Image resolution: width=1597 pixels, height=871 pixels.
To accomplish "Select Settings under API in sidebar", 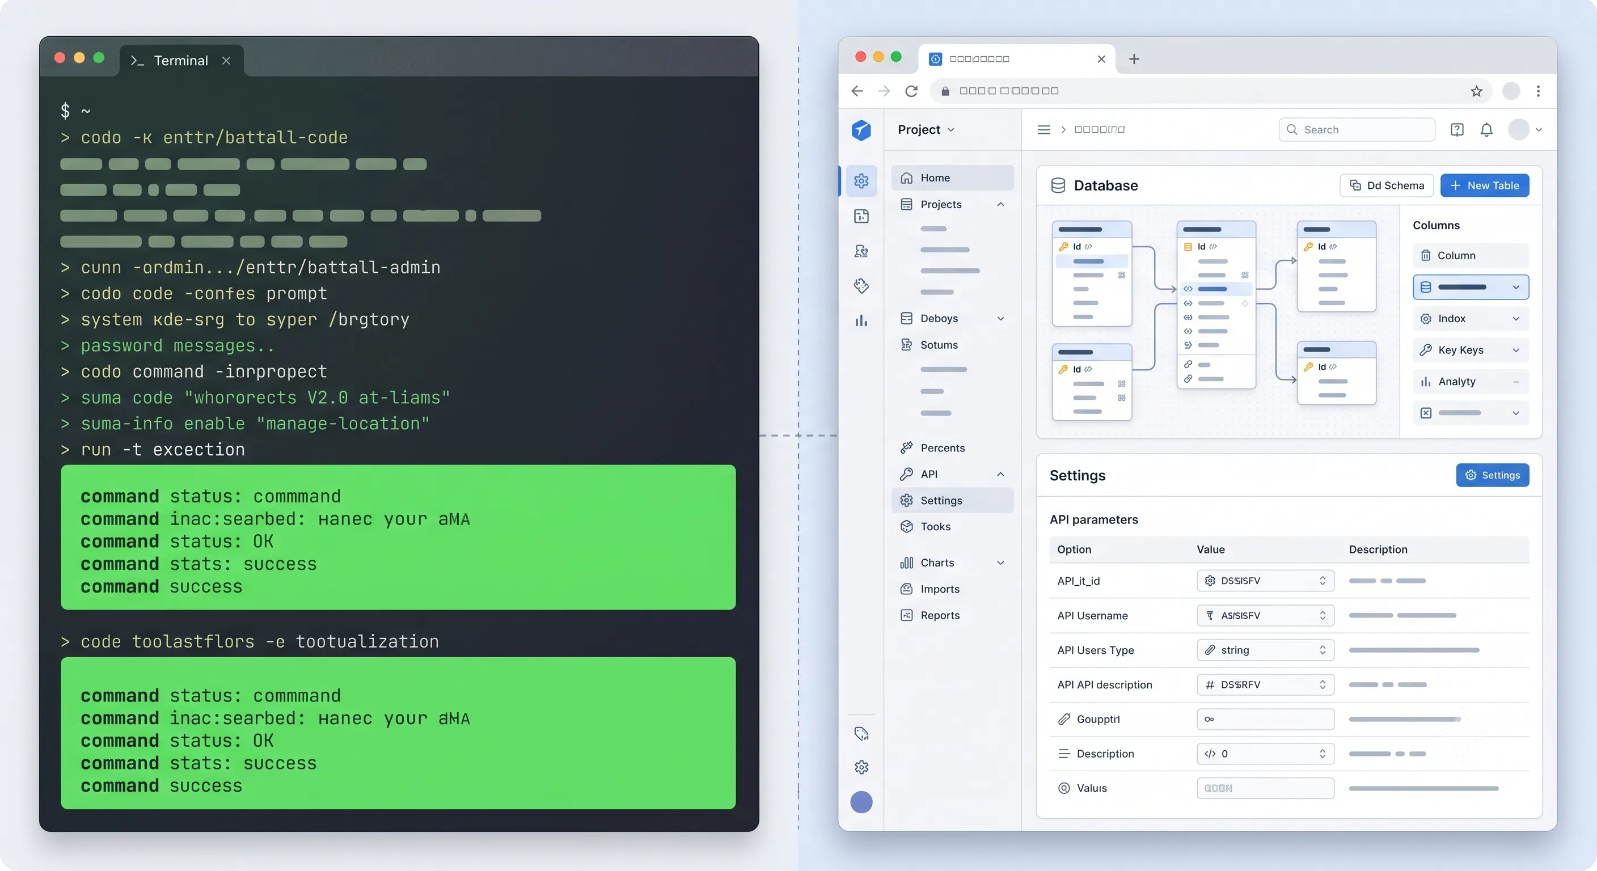I will point(952,500).
